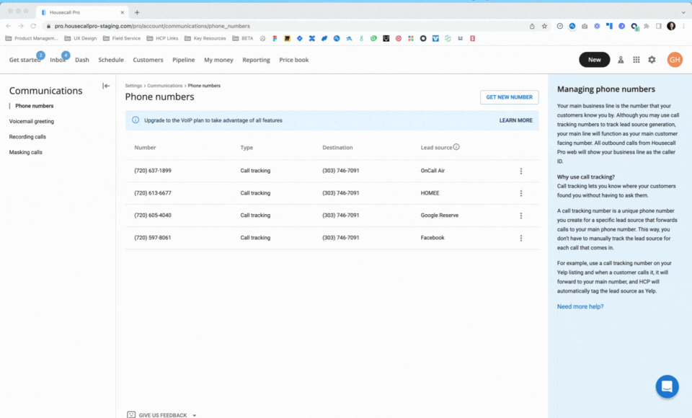Open the chat support bubble

[x=667, y=386]
